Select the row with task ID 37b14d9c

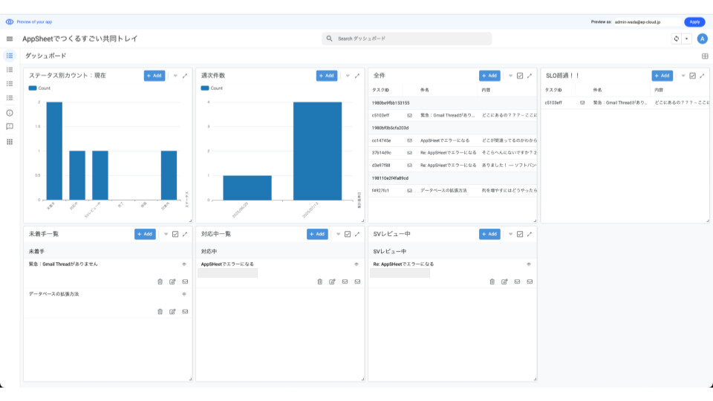(452, 153)
